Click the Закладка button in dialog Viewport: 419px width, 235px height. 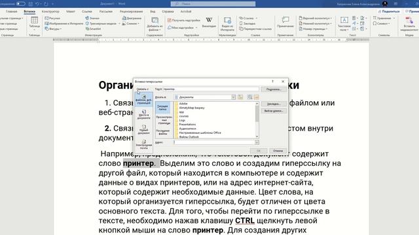274,104
